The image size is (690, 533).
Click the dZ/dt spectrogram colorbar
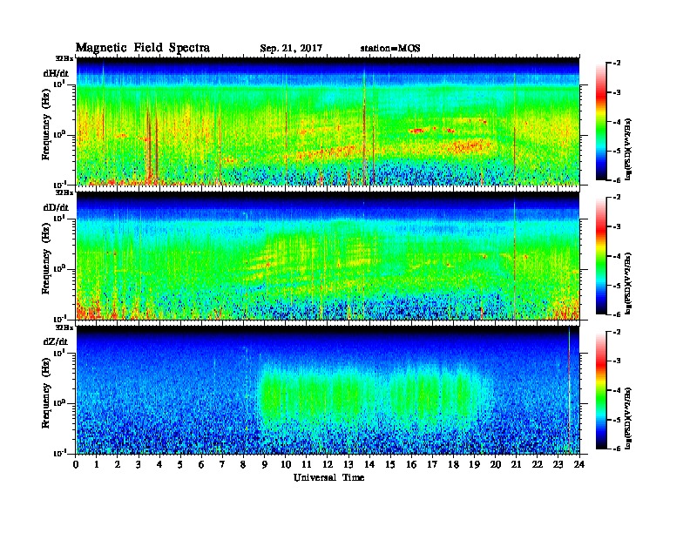601,390
